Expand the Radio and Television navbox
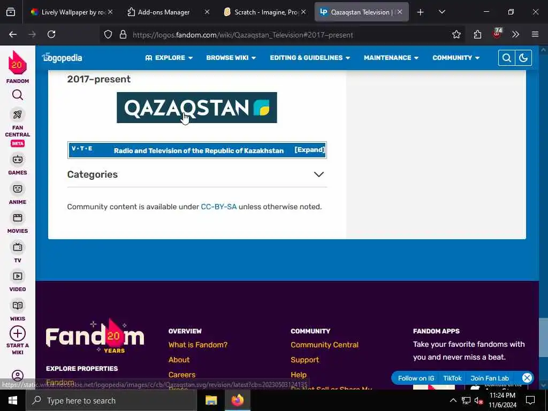Image resolution: width=548 pixels, height=411 pixels. (x=310, y=150)
